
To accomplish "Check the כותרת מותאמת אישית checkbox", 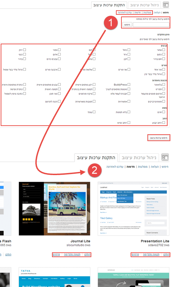I will (x=25, y=84).
